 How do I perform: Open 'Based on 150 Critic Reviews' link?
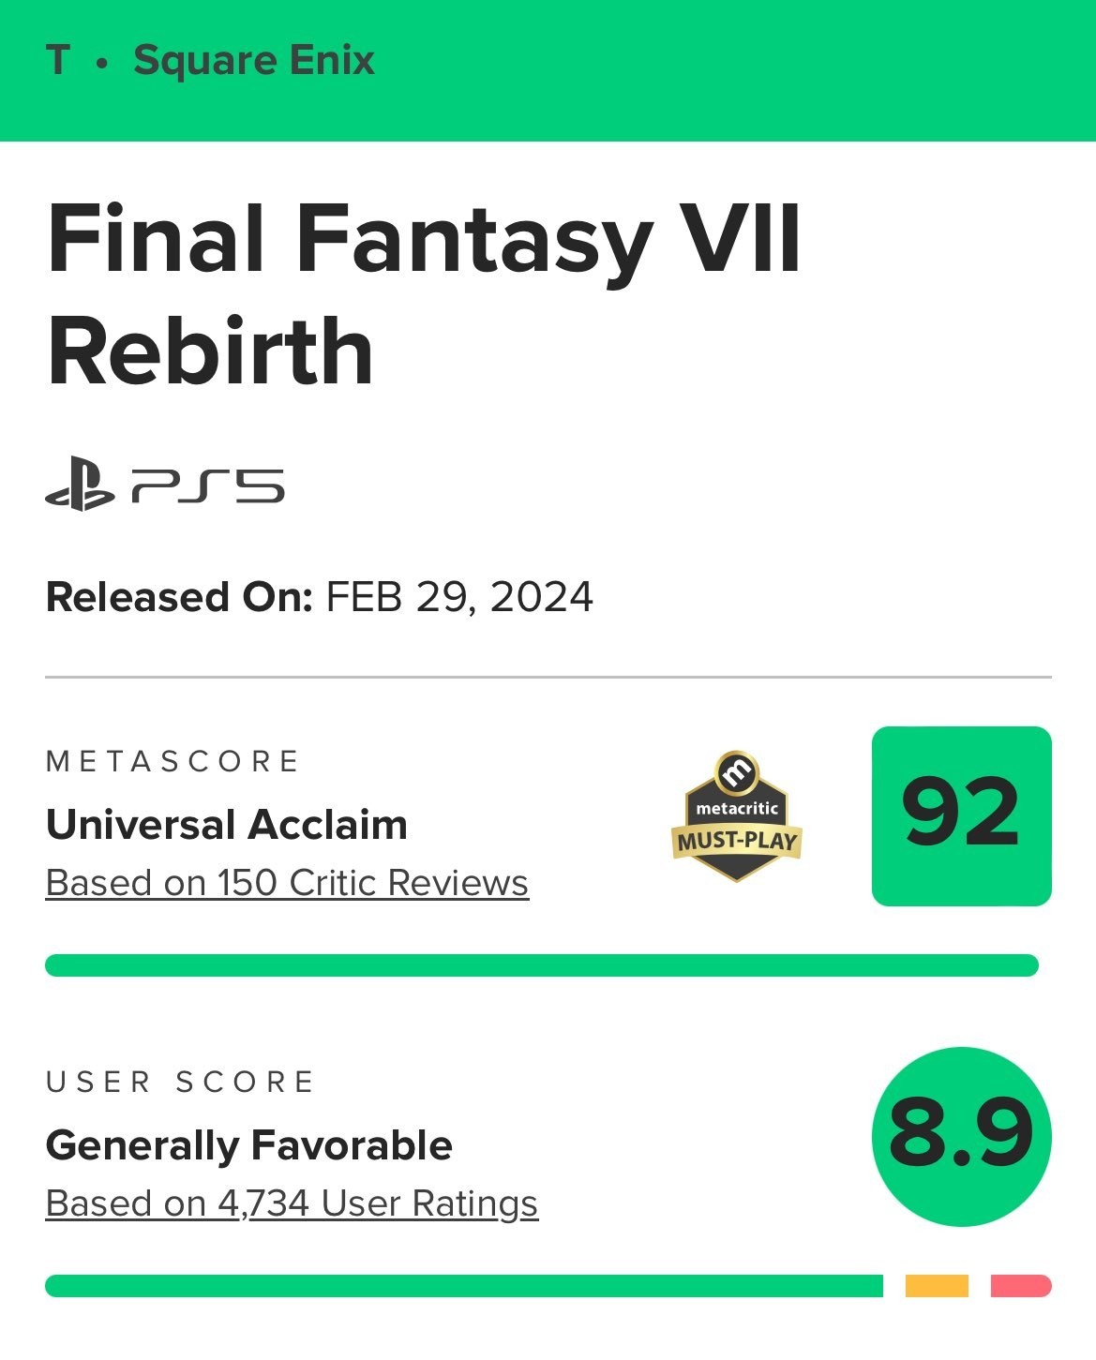pyautogui.click(x=287, y=883)
